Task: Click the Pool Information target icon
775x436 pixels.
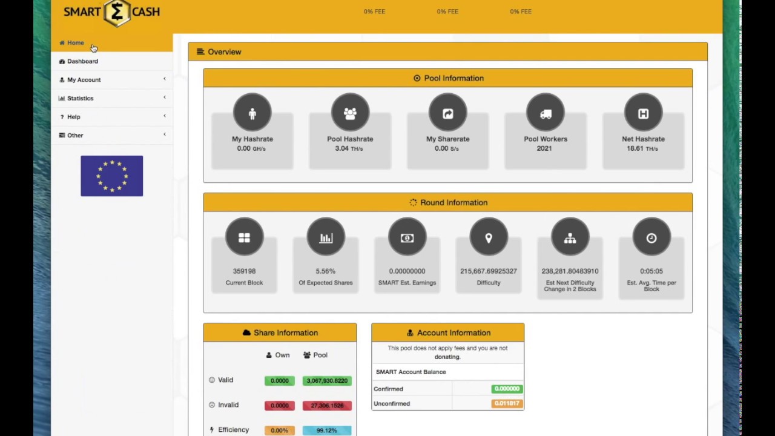Action: (417, 78)
